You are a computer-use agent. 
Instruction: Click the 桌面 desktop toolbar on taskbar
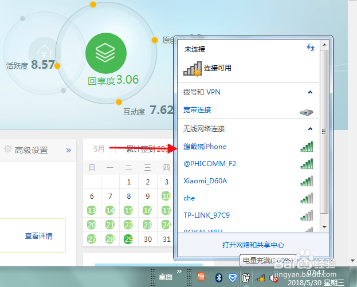[x=166, y=277]
